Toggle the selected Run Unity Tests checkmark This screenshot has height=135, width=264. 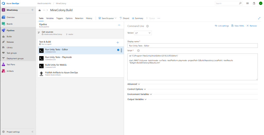(118, 50)
